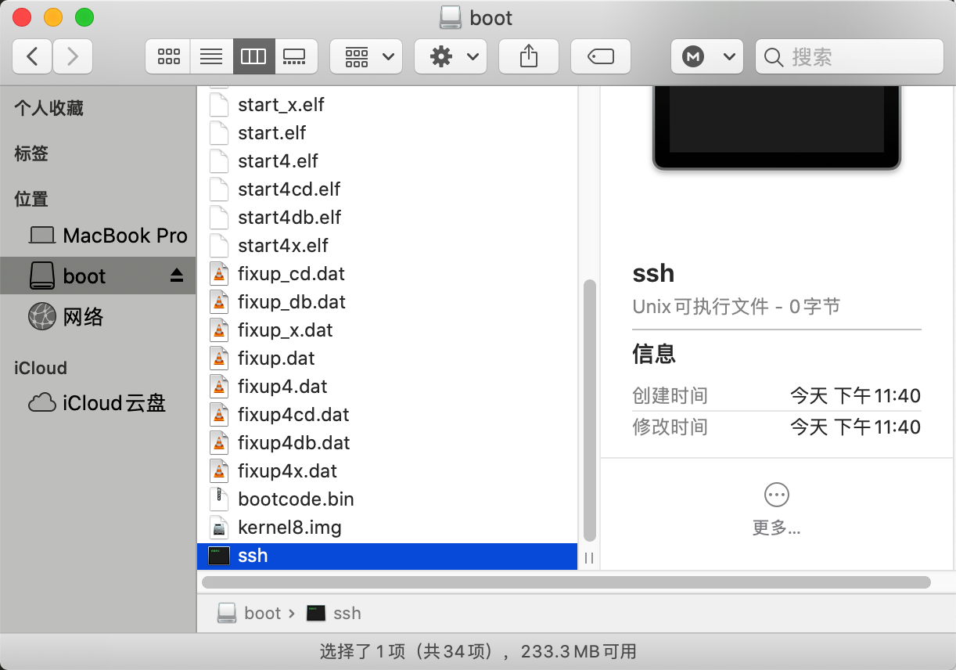
Task: Click the start4db.elf document icon
Action: [220, 218]
